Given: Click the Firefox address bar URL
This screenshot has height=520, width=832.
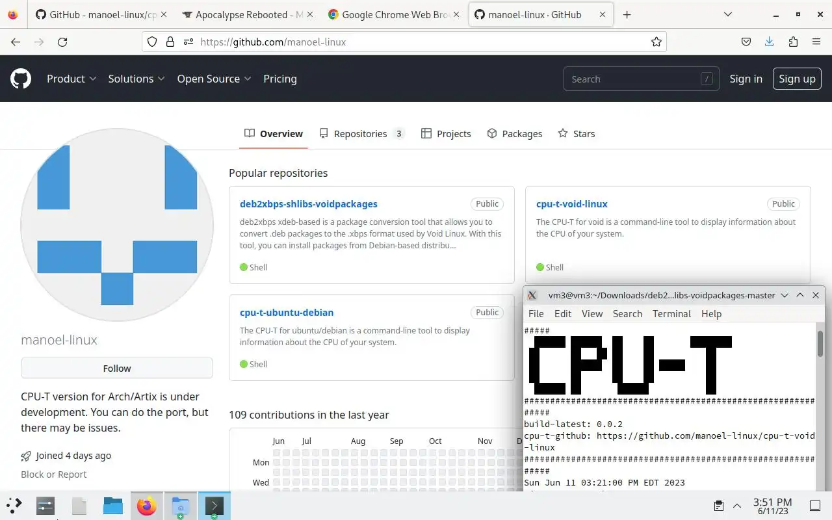Looking at the screenshot, I should 273,42.
